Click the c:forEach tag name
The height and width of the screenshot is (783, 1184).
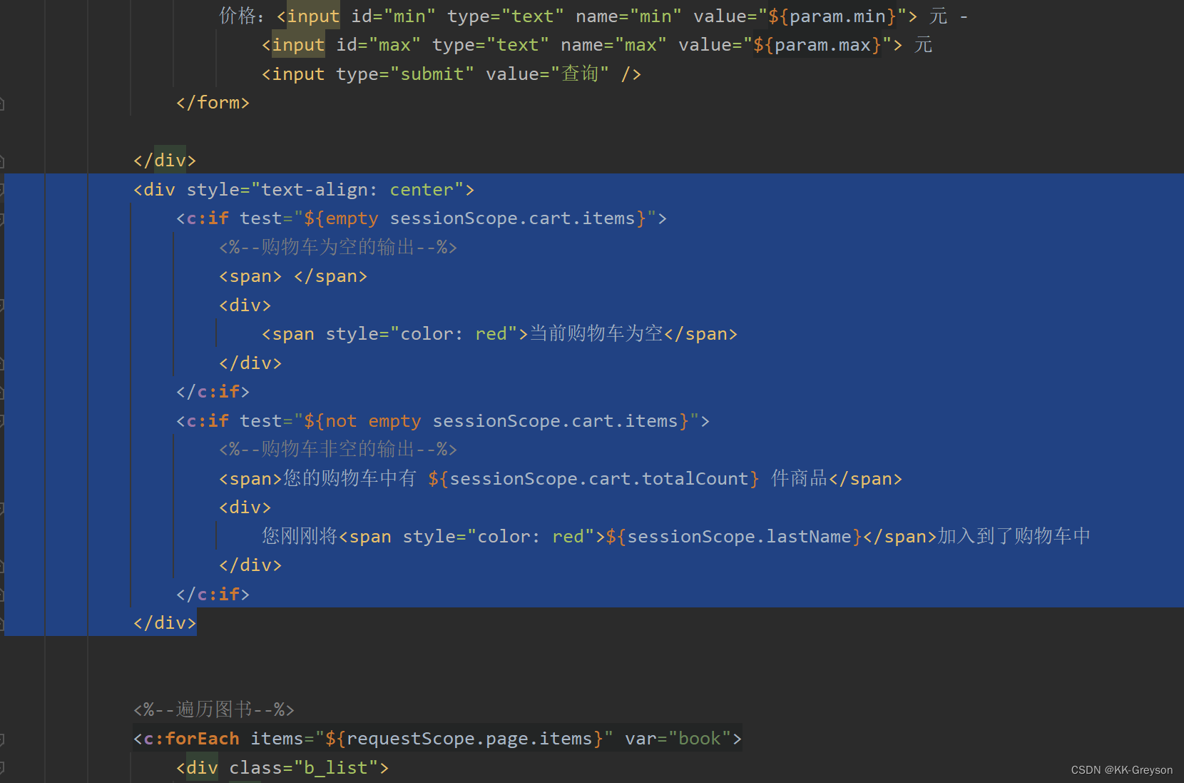click(x=191, y=739)
